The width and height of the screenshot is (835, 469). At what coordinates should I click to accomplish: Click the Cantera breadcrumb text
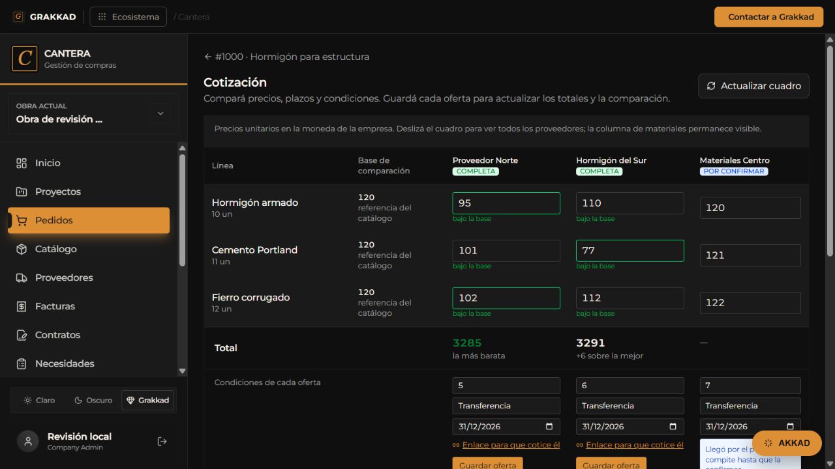click(194, 17)
